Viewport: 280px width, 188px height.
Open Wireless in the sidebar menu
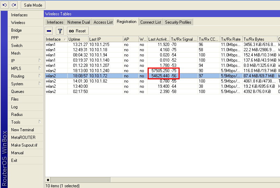click(x=18, y=23)
